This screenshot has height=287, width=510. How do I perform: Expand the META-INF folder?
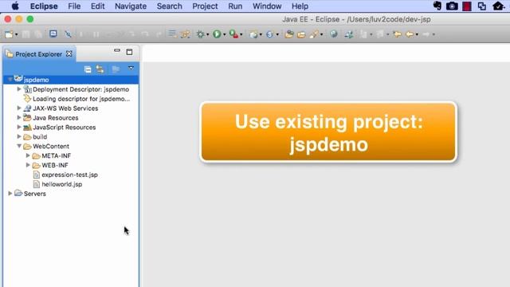[28, 155]
